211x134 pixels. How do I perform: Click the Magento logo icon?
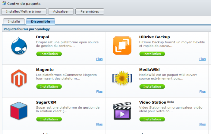19,78
